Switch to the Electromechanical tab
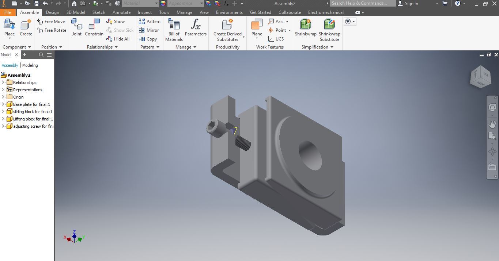This screenshot has height=261, width=499. [x=326, y=12]
